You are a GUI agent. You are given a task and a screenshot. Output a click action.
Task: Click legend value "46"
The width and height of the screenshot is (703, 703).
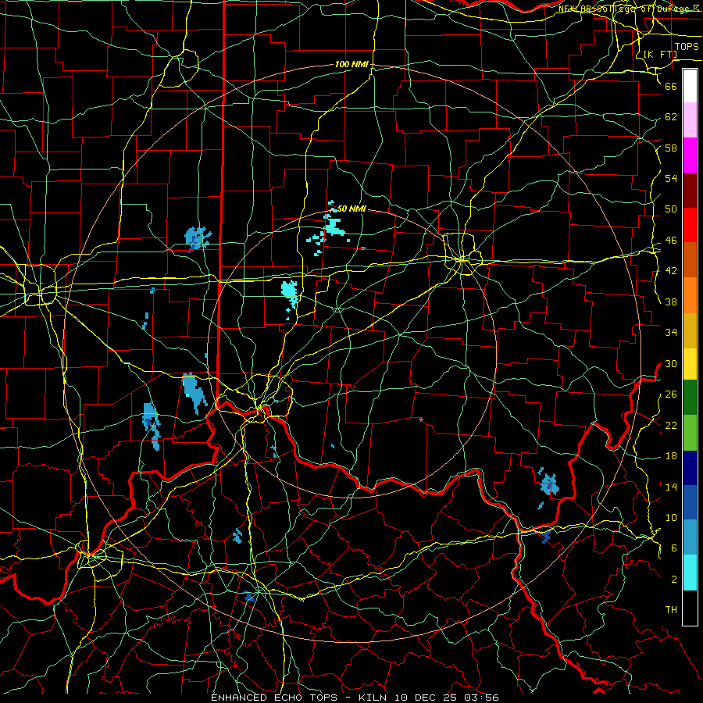click(671, 240)
